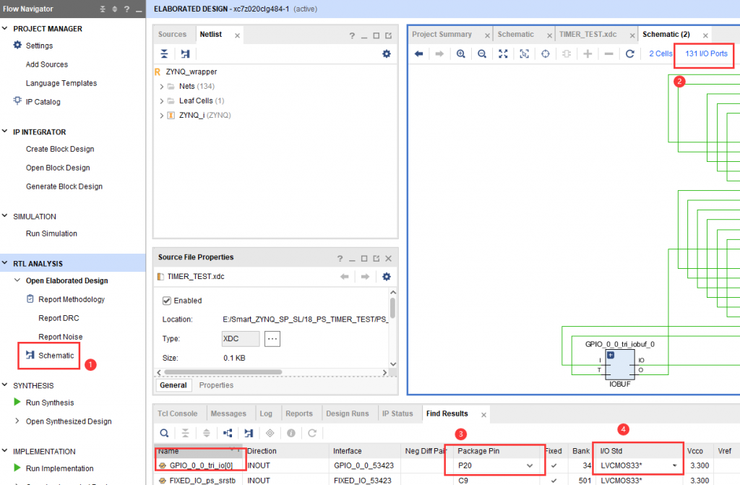This screenshot has width=740, height=485.
Task: Click the zoom out magnifier icon
Action: click(482, 54)
